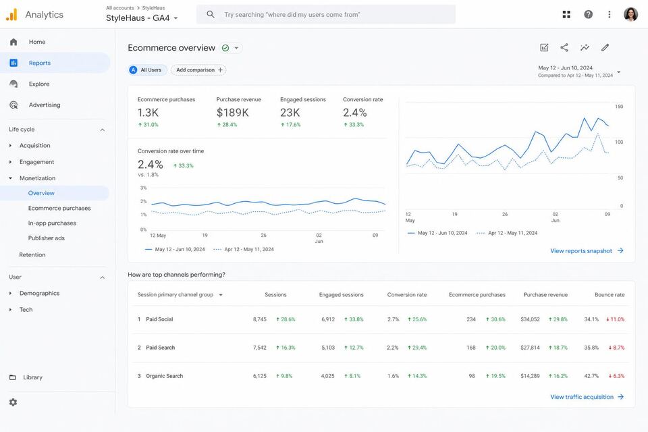Click the Share this report icon
The height and width of the screenshot is (432, 648).
[x=564, y=47]
